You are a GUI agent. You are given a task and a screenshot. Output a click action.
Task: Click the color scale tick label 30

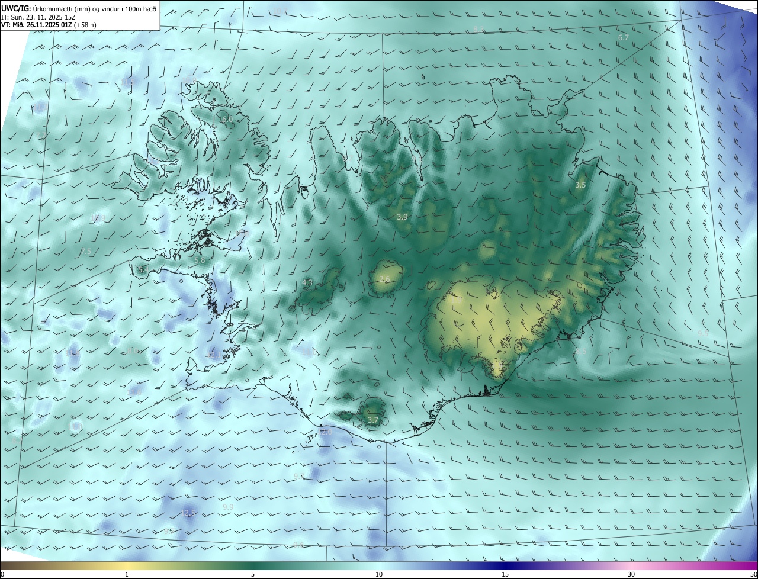[x=631, y=574]
